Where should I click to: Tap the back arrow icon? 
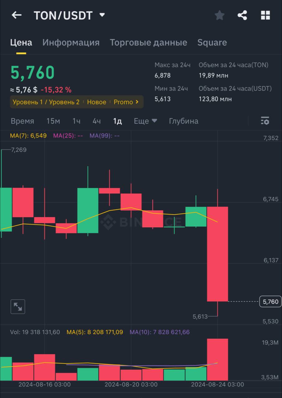[x=16, y=15]
